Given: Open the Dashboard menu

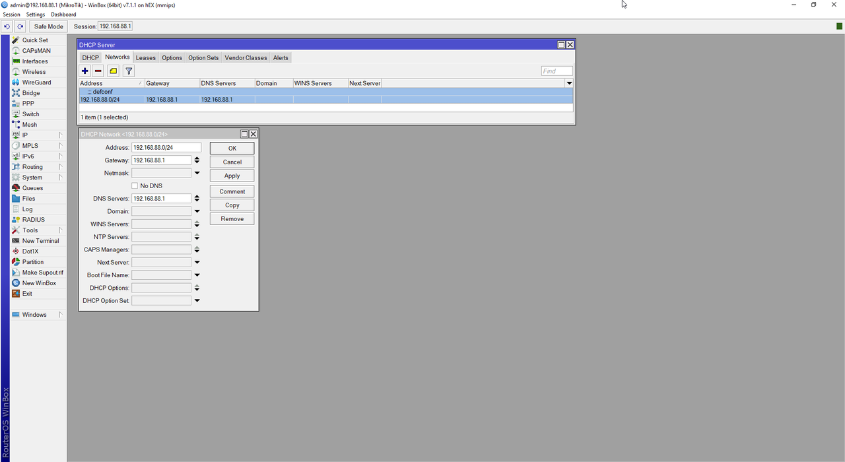Looking at the screenshot, I should [x=63, y=15].
